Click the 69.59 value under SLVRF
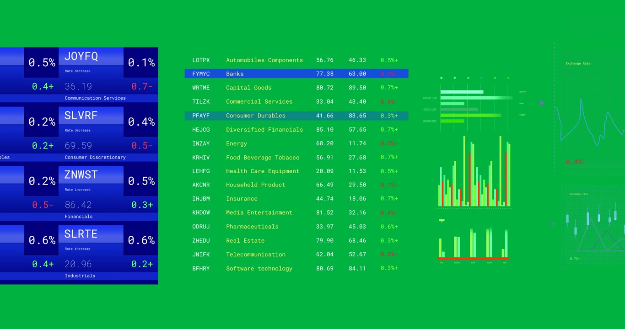 click(78, 146)
